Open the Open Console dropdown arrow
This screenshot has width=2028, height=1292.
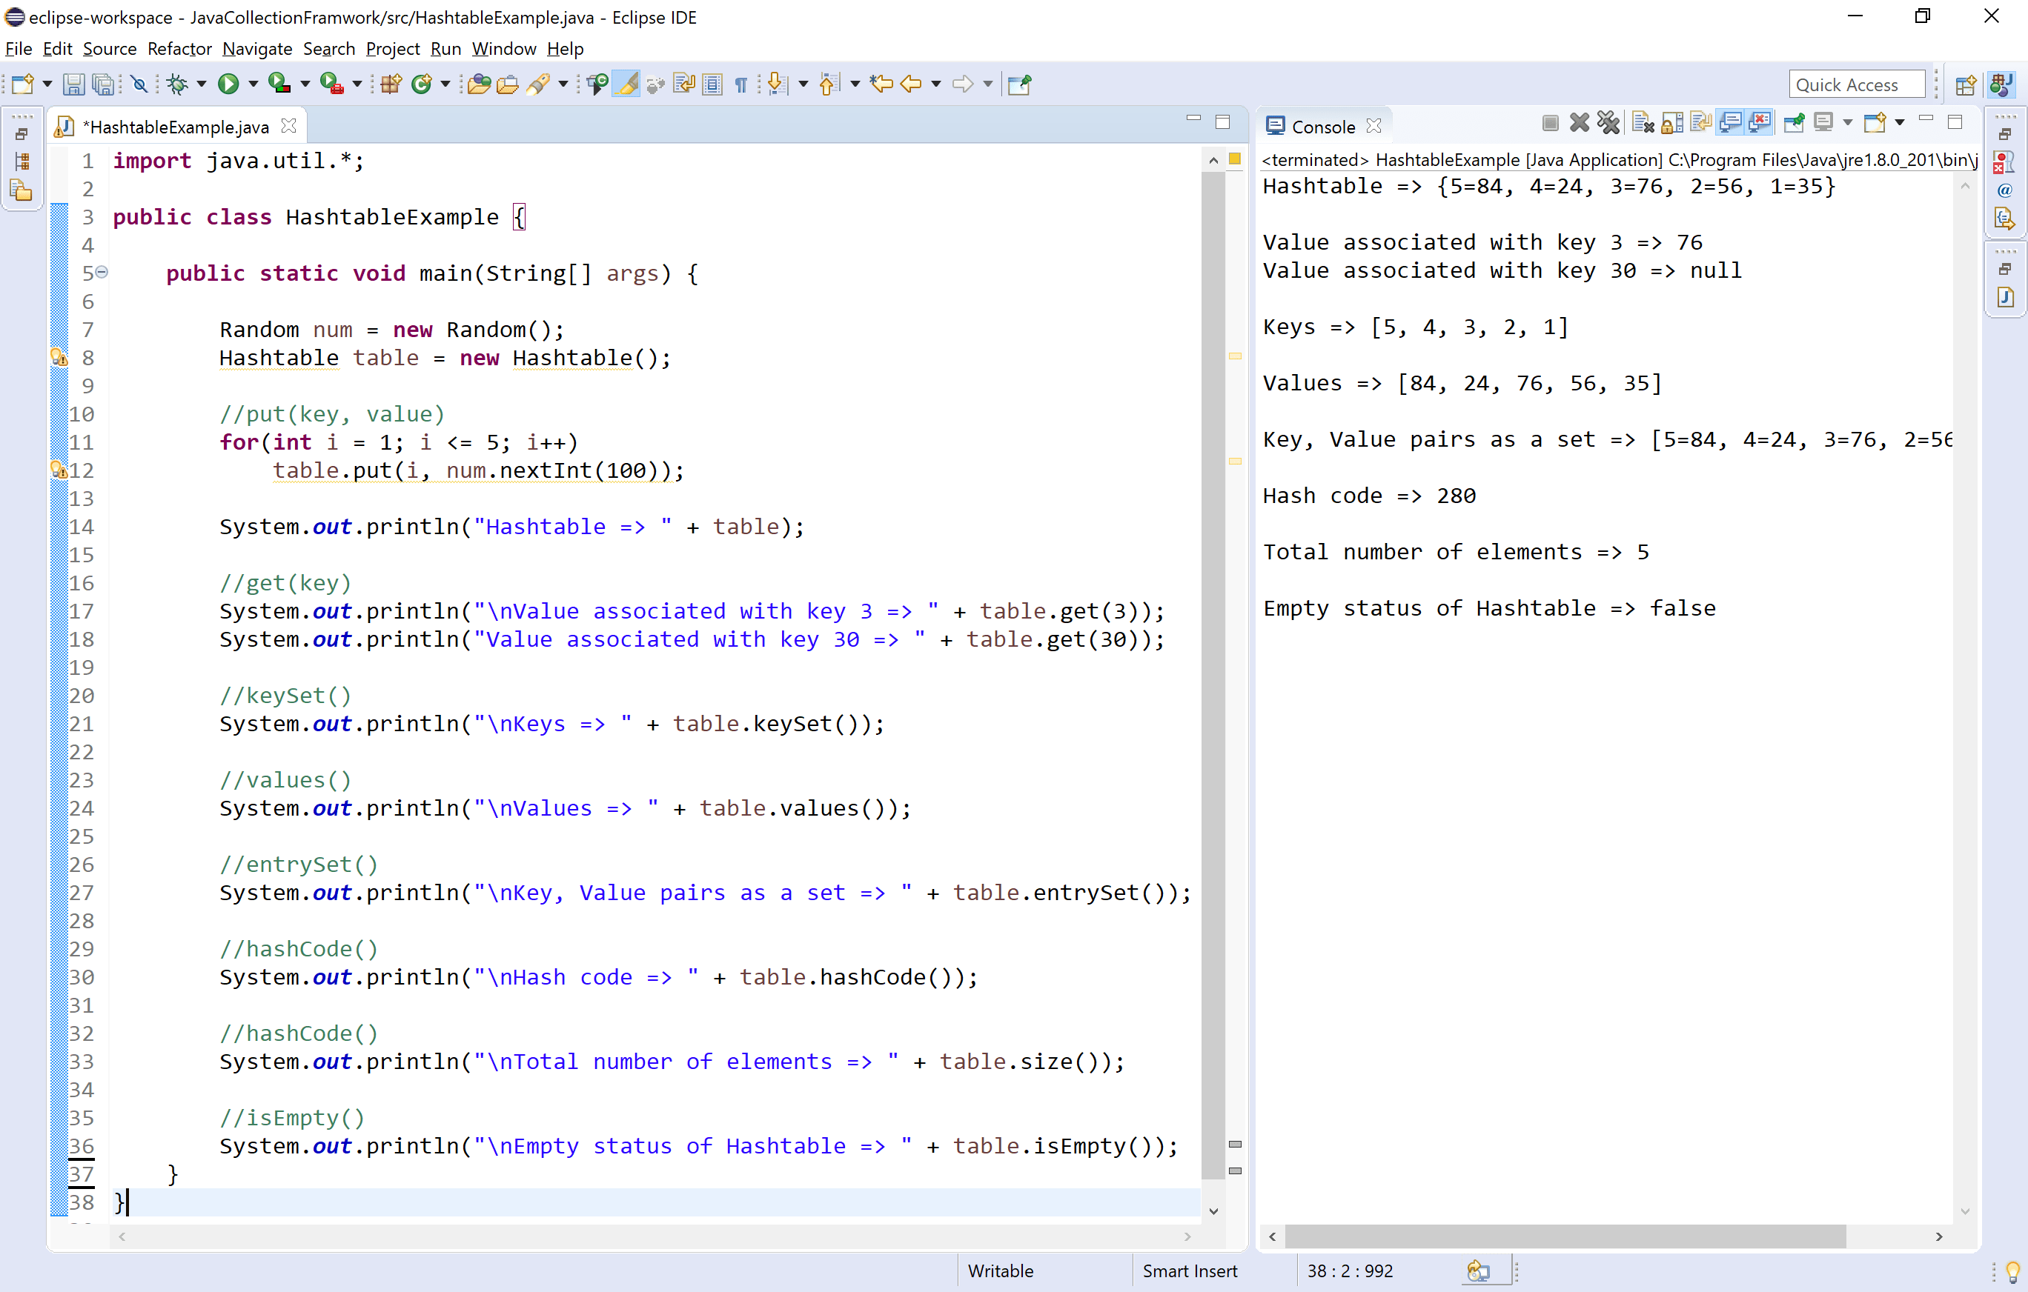coord(1899,124)
